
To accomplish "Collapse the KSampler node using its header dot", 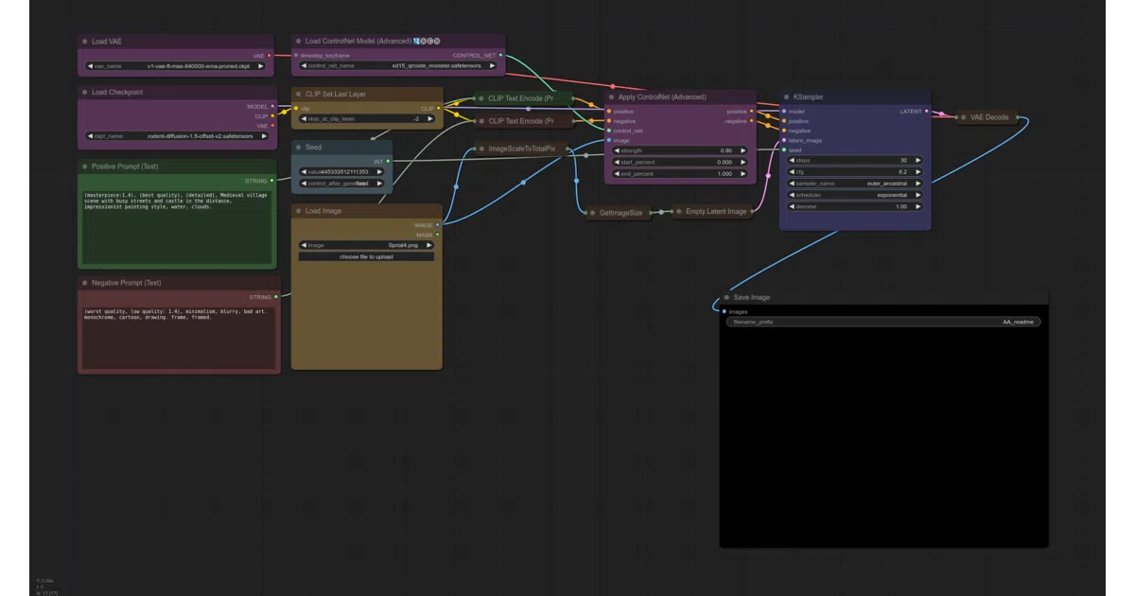I will coord(787,97).
